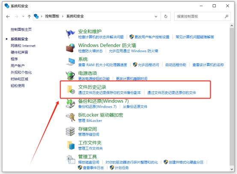Select 用户帐户 in the sidebar

[18, 65]
